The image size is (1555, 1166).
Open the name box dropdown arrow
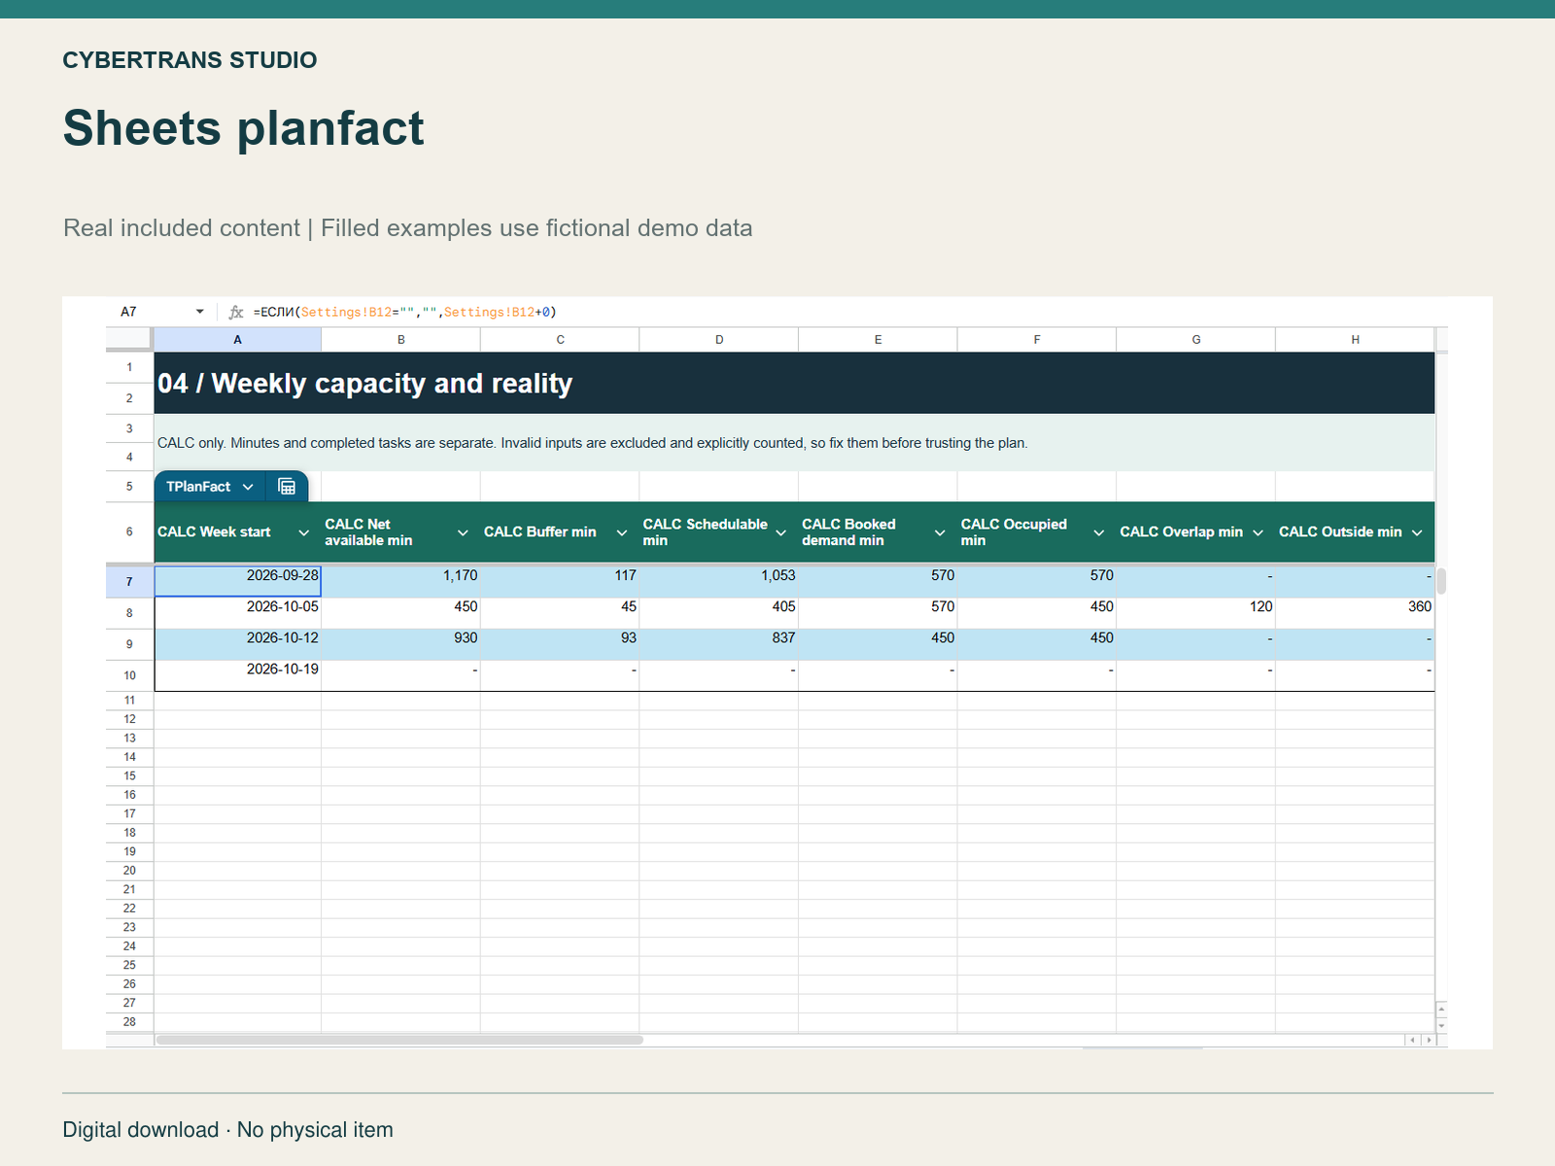pos(200,312)
